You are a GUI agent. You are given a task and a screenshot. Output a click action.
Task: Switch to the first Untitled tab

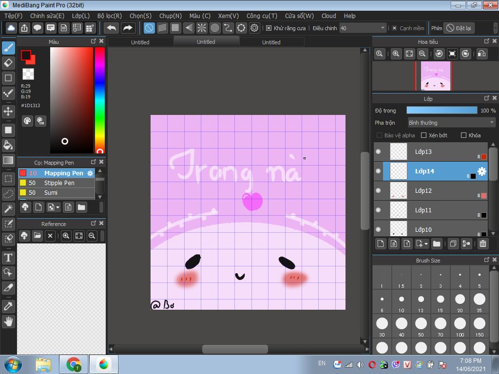point(140,42)
